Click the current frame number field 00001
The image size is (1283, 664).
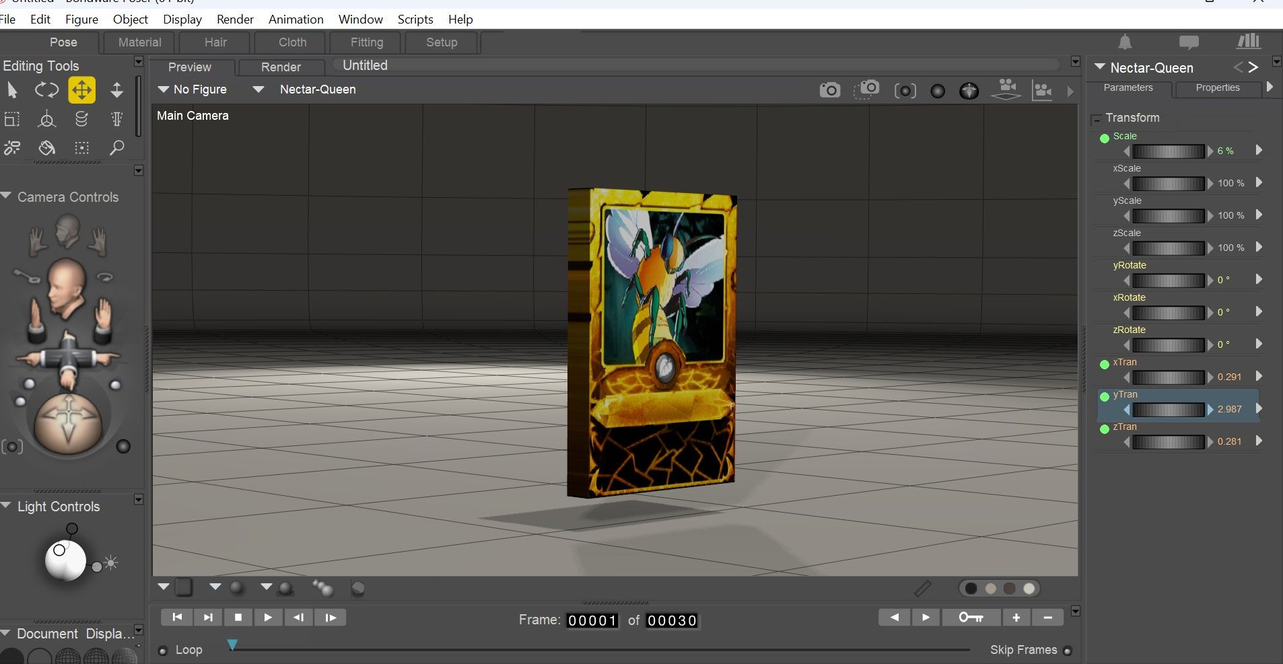pos(592,620)
